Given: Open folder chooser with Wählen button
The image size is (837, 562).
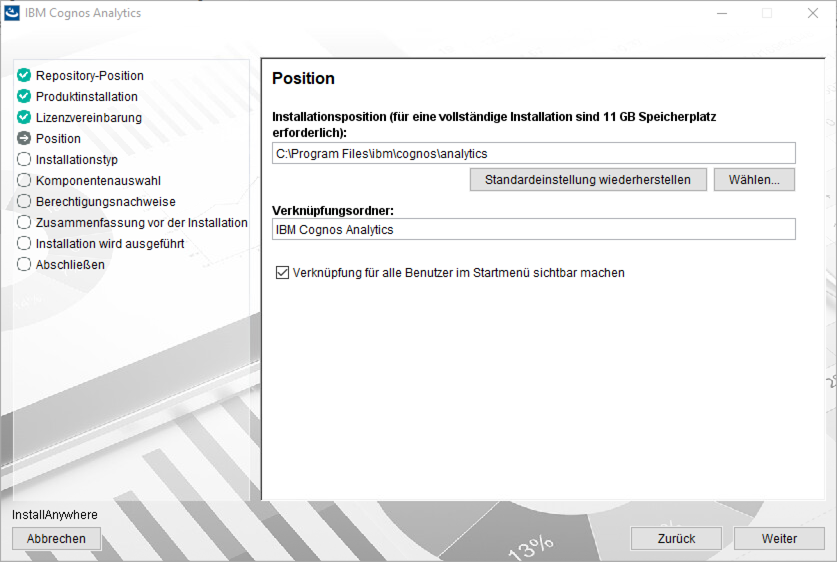Looking at the screenshot, I should [x=754, y=180].
